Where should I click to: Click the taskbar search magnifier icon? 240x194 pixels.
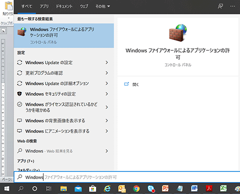(21, 189)
